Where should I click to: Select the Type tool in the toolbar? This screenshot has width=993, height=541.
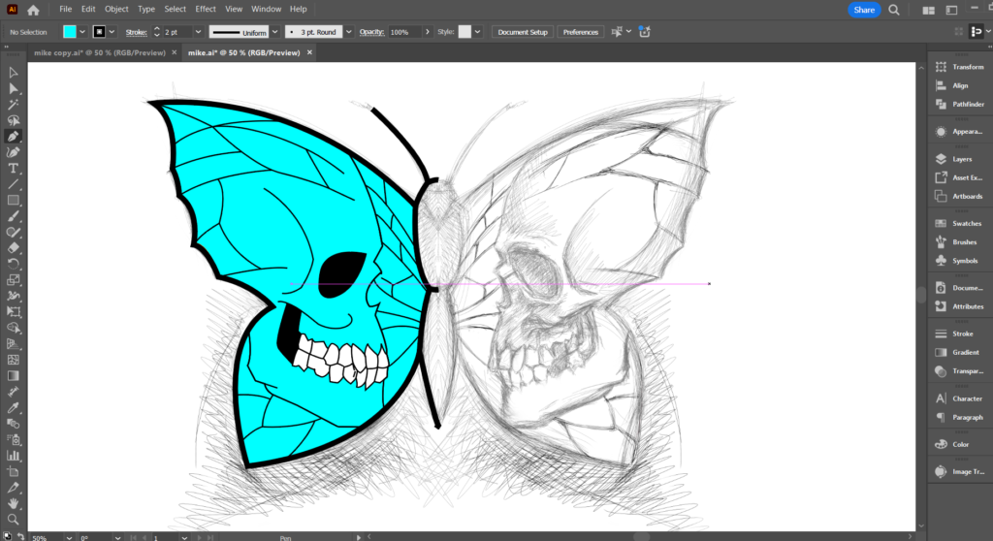pyautogui.click(x=14, y=169)
